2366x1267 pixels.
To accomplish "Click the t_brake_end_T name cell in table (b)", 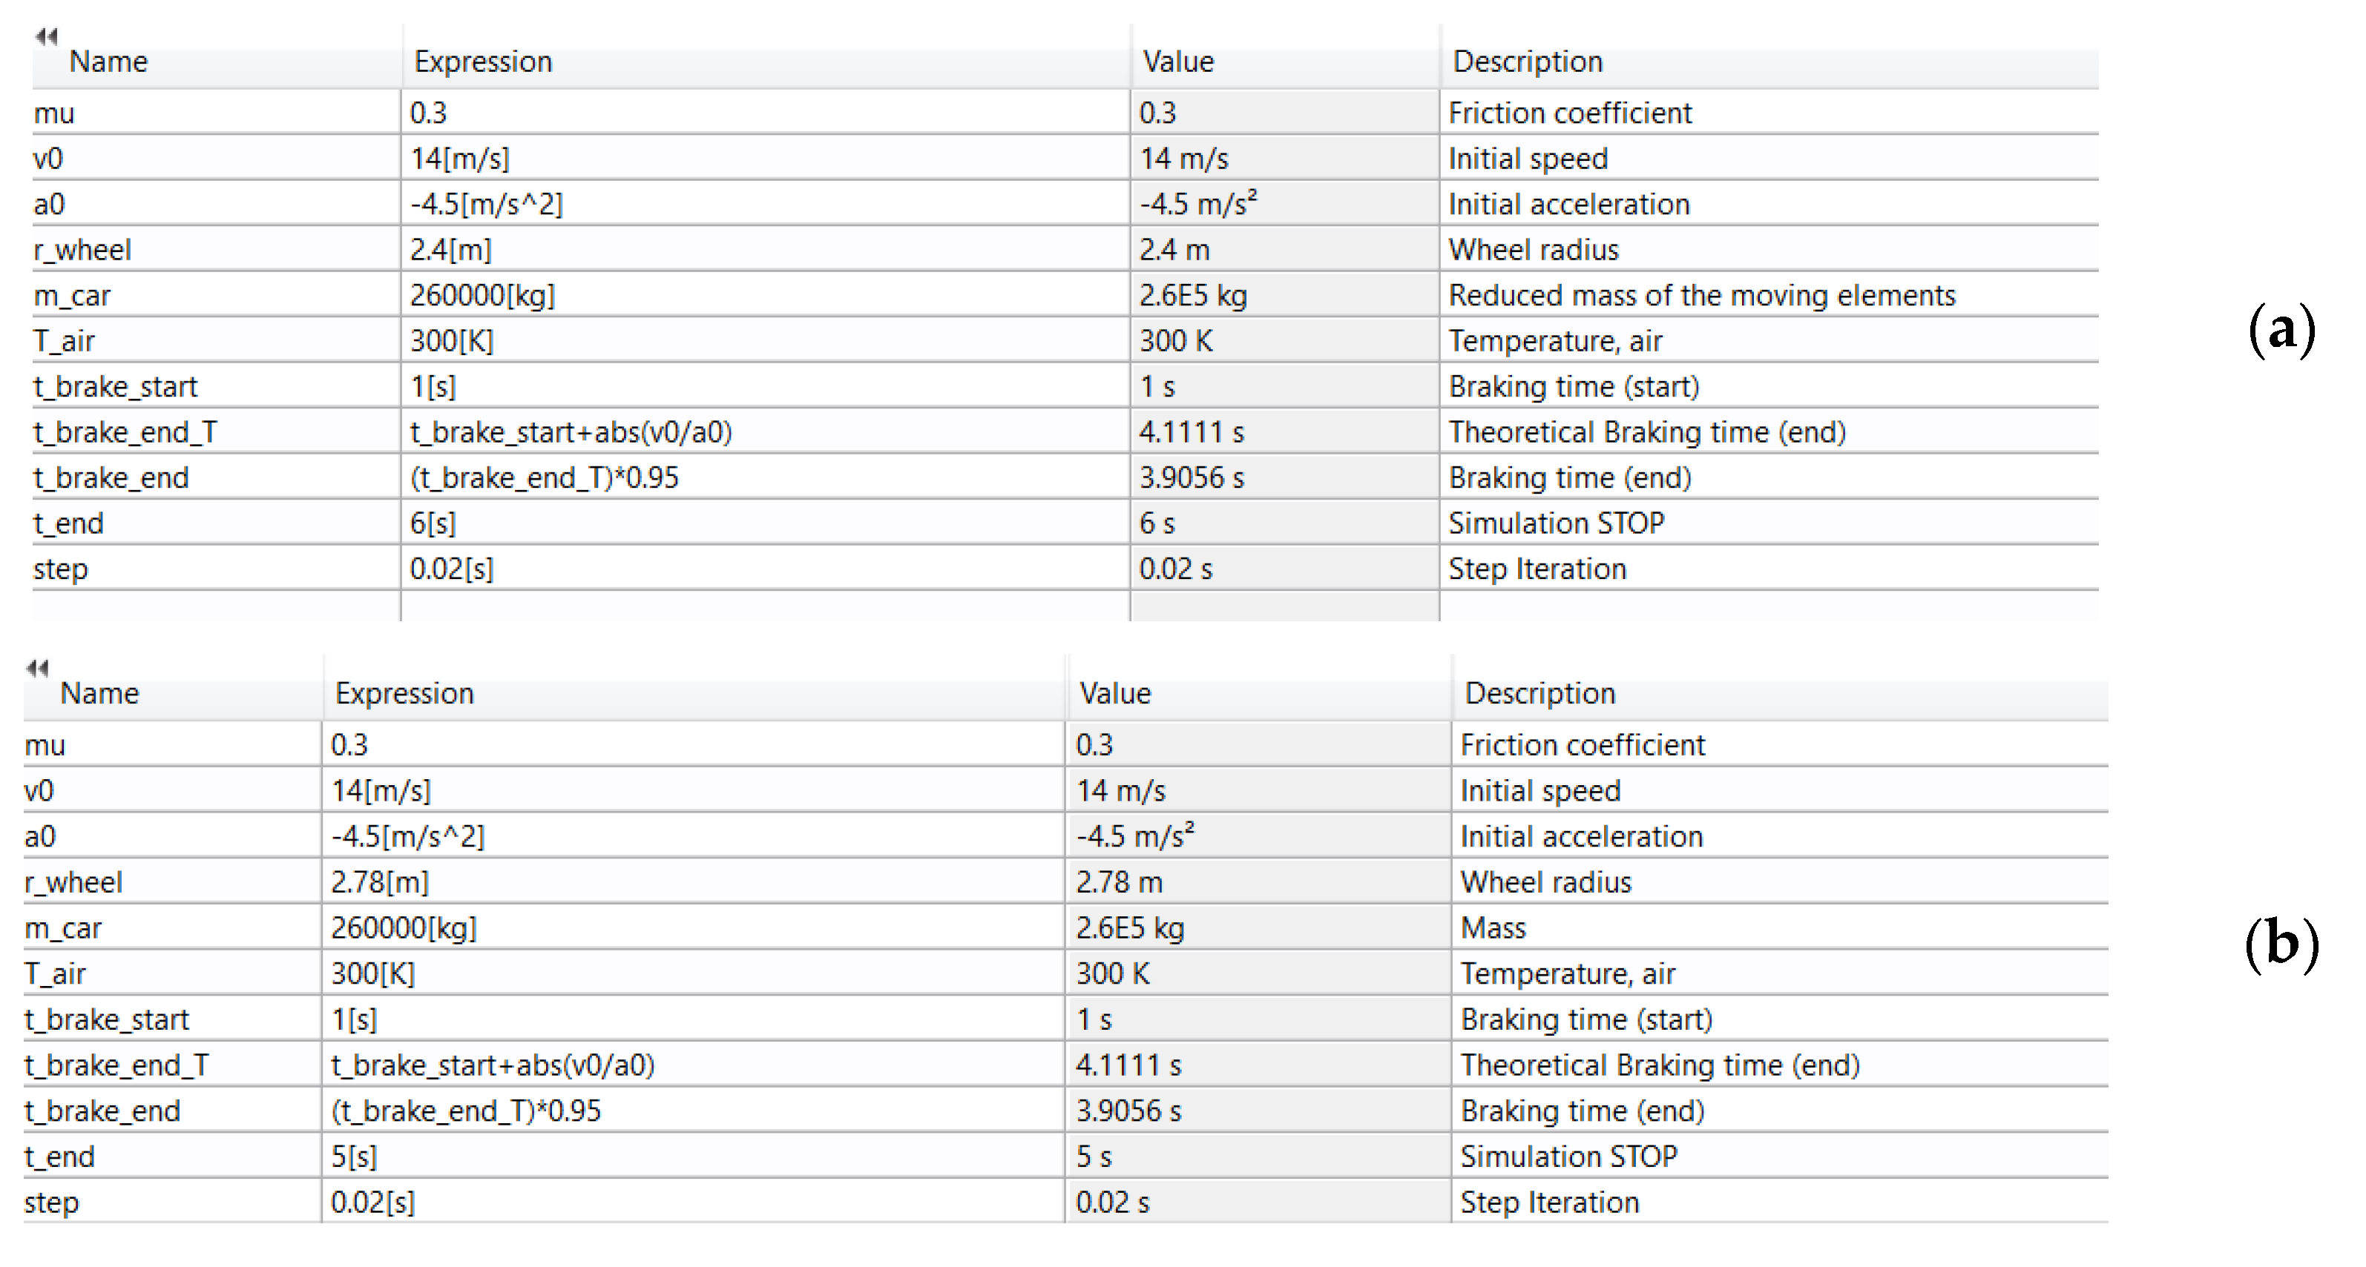I will [x=116, y=1065].
